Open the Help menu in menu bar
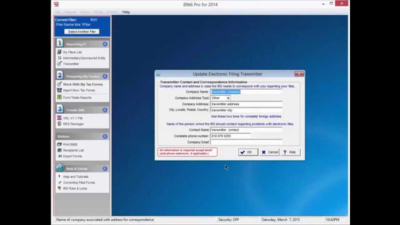 click(126, 12)
